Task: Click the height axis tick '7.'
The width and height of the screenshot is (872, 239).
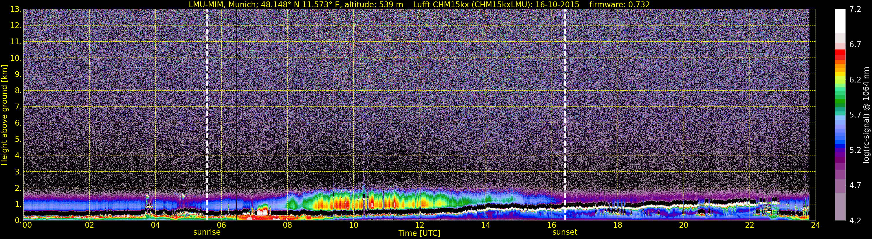Action: (x=18, y=107)
